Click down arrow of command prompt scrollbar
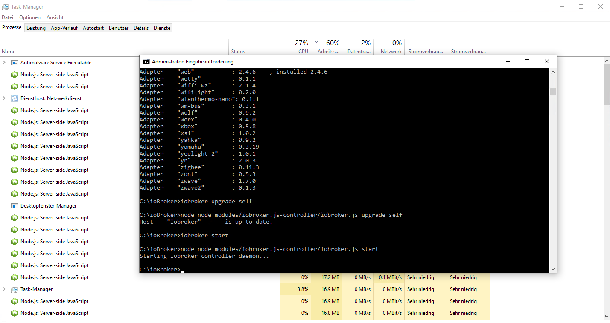Screen dimensions: 610x323 (553, 269)
